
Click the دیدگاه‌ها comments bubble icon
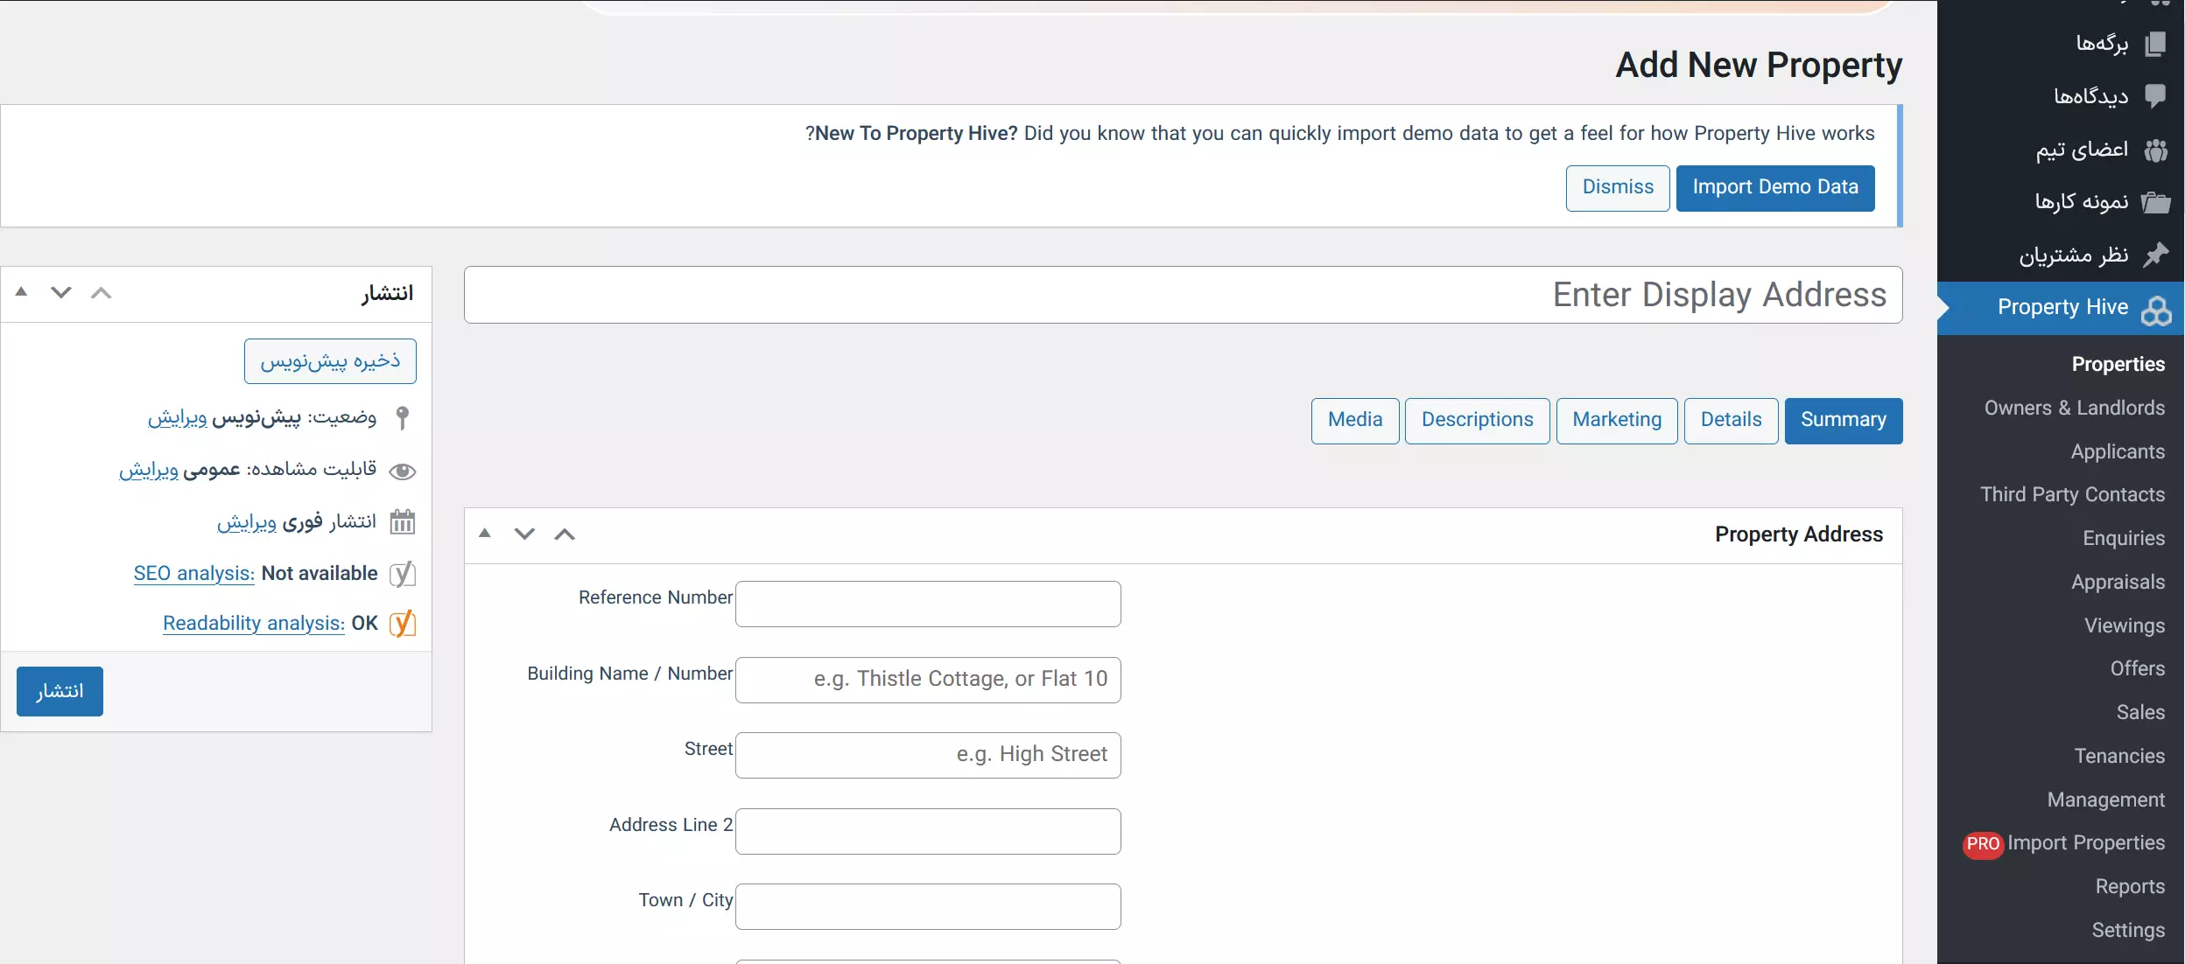tap(2155, 96)
